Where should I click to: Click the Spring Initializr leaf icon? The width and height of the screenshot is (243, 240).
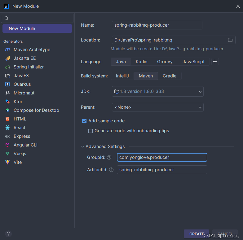[x=7, y=67]
